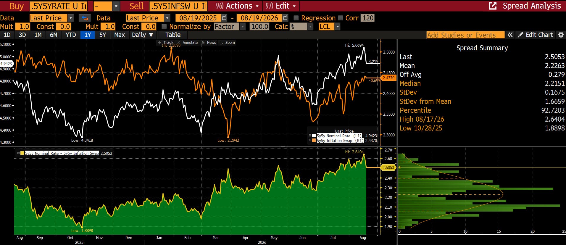
Task: Click the Buy leg Const field
Action: click(64, 27)
